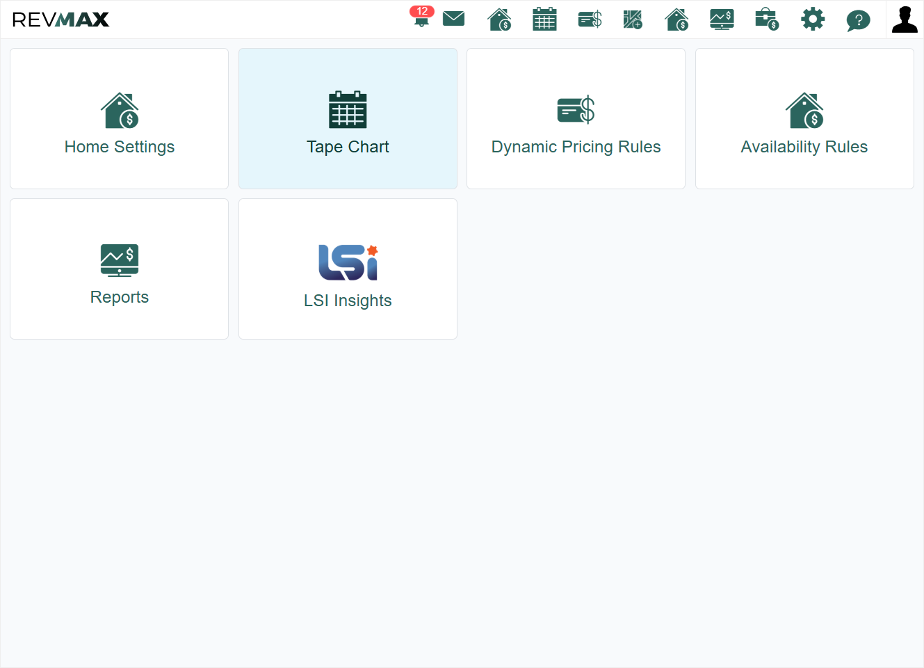Click the map with plus icon in top bar
924x668 pixels.
(x=633, y=19)
